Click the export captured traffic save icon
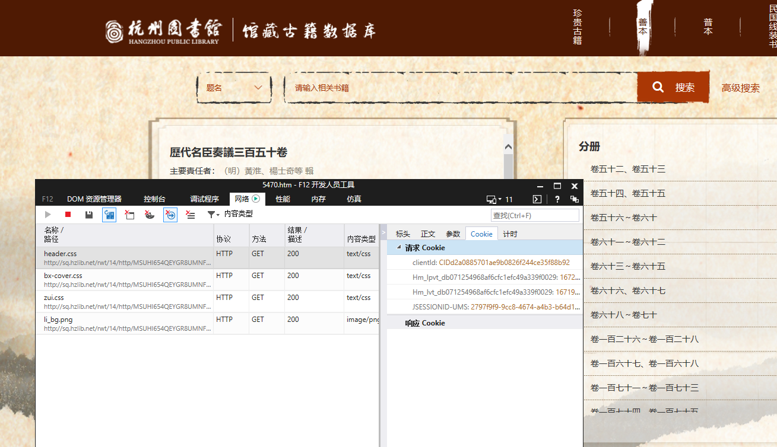The height and width of the screenshot is (447, 777). [x=88, y=215]
